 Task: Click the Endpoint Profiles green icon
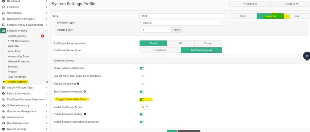tap(3, 31)
